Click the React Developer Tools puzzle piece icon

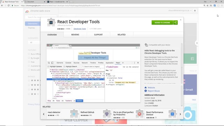coord(51,22)
